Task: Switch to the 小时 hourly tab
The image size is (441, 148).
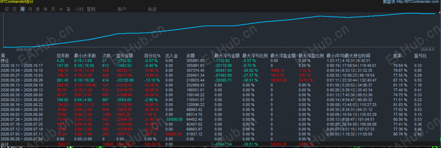Action: pyautogui.click(x=79, y=9)
